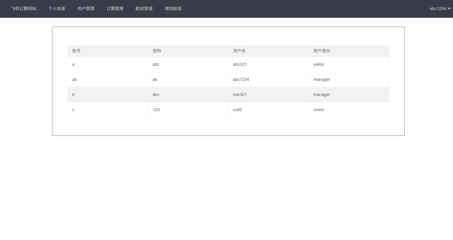Open 用户管理 in navigation bar
The width and height of the screenshot is (453, 240).
click(86, 9)
